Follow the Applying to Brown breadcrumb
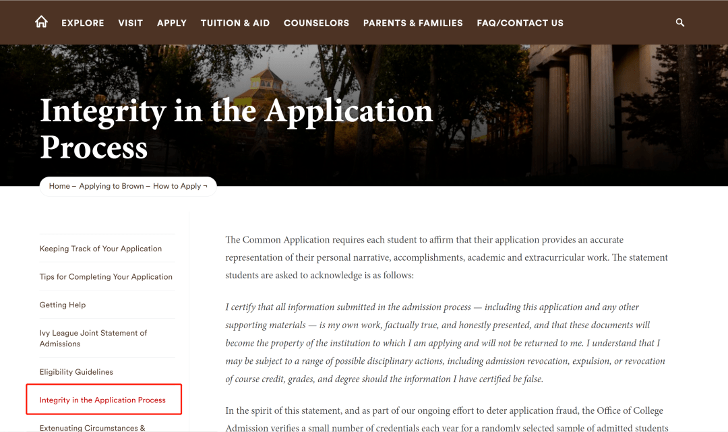This screenshot has width=728, height=432. (x=111, y=186)
